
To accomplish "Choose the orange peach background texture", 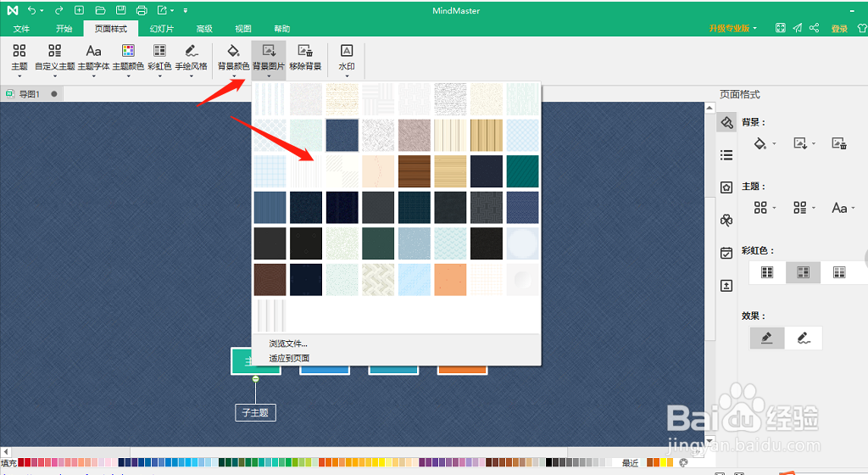I will [x=450, y=280].
